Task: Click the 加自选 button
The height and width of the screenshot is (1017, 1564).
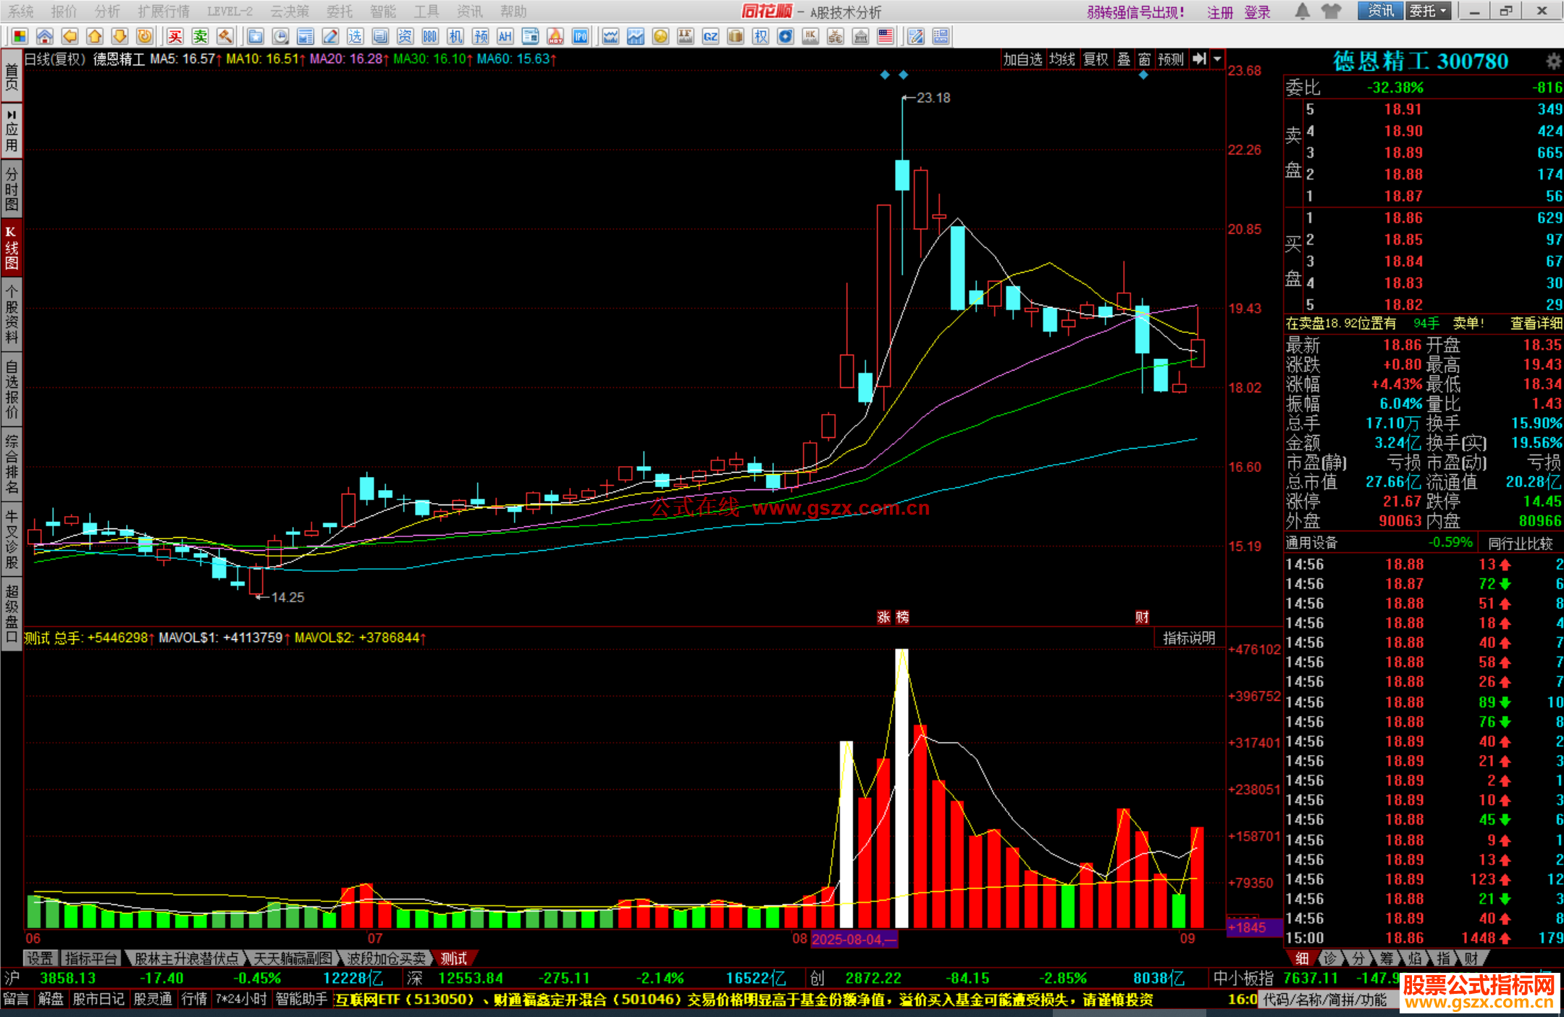Action: click(x=1022, y=59)
